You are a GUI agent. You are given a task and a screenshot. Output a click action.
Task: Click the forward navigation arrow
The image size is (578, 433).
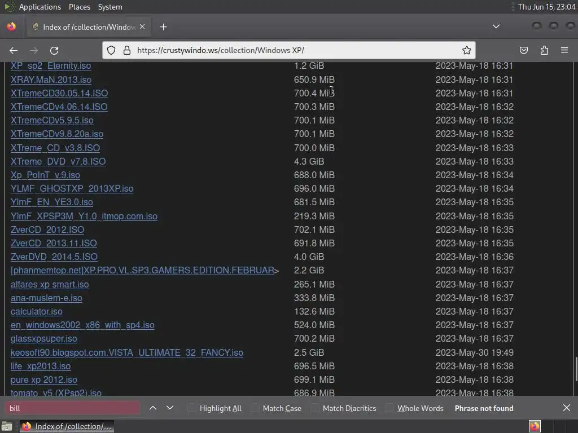[x=34, y=50]
